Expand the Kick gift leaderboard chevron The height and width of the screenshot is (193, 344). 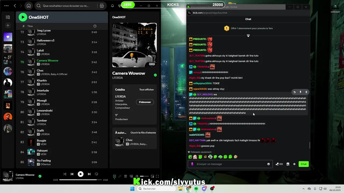click(248, 36)
